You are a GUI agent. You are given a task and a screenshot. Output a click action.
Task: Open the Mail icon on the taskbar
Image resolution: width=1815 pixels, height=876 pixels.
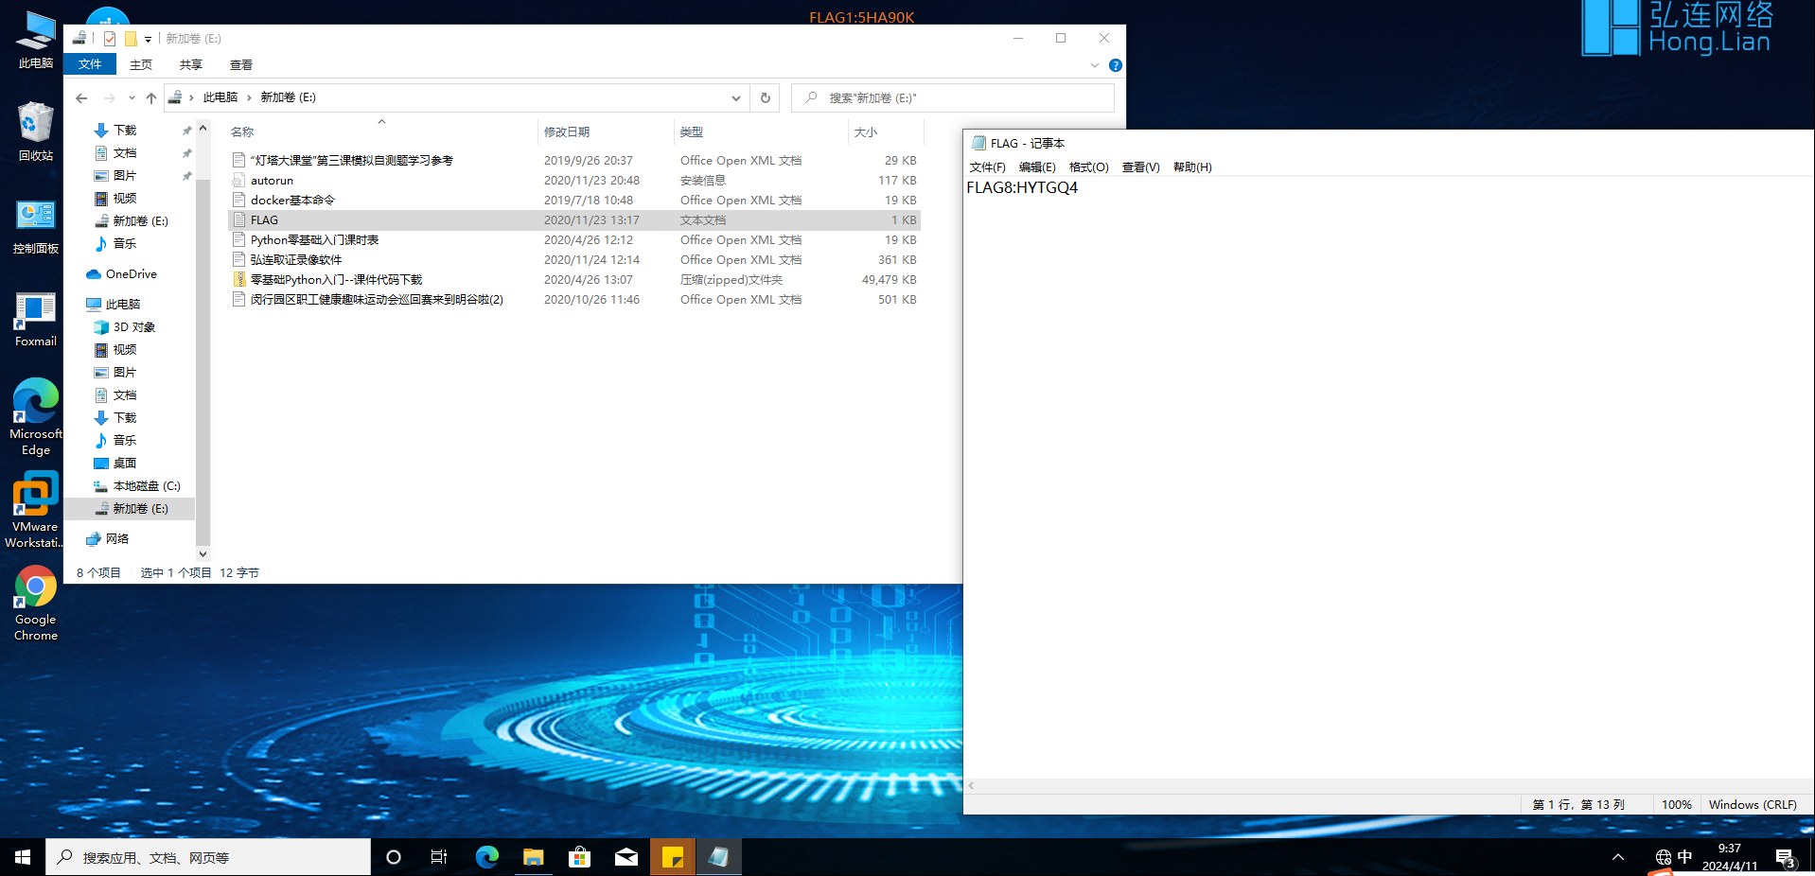click(x=626, y=857)
